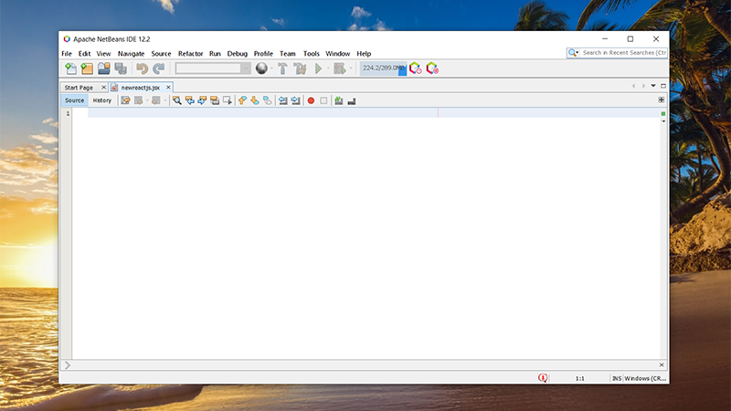Click the Debug Project icon
The height and width of the screenshot is (411, 731).
tap(340, 68)
